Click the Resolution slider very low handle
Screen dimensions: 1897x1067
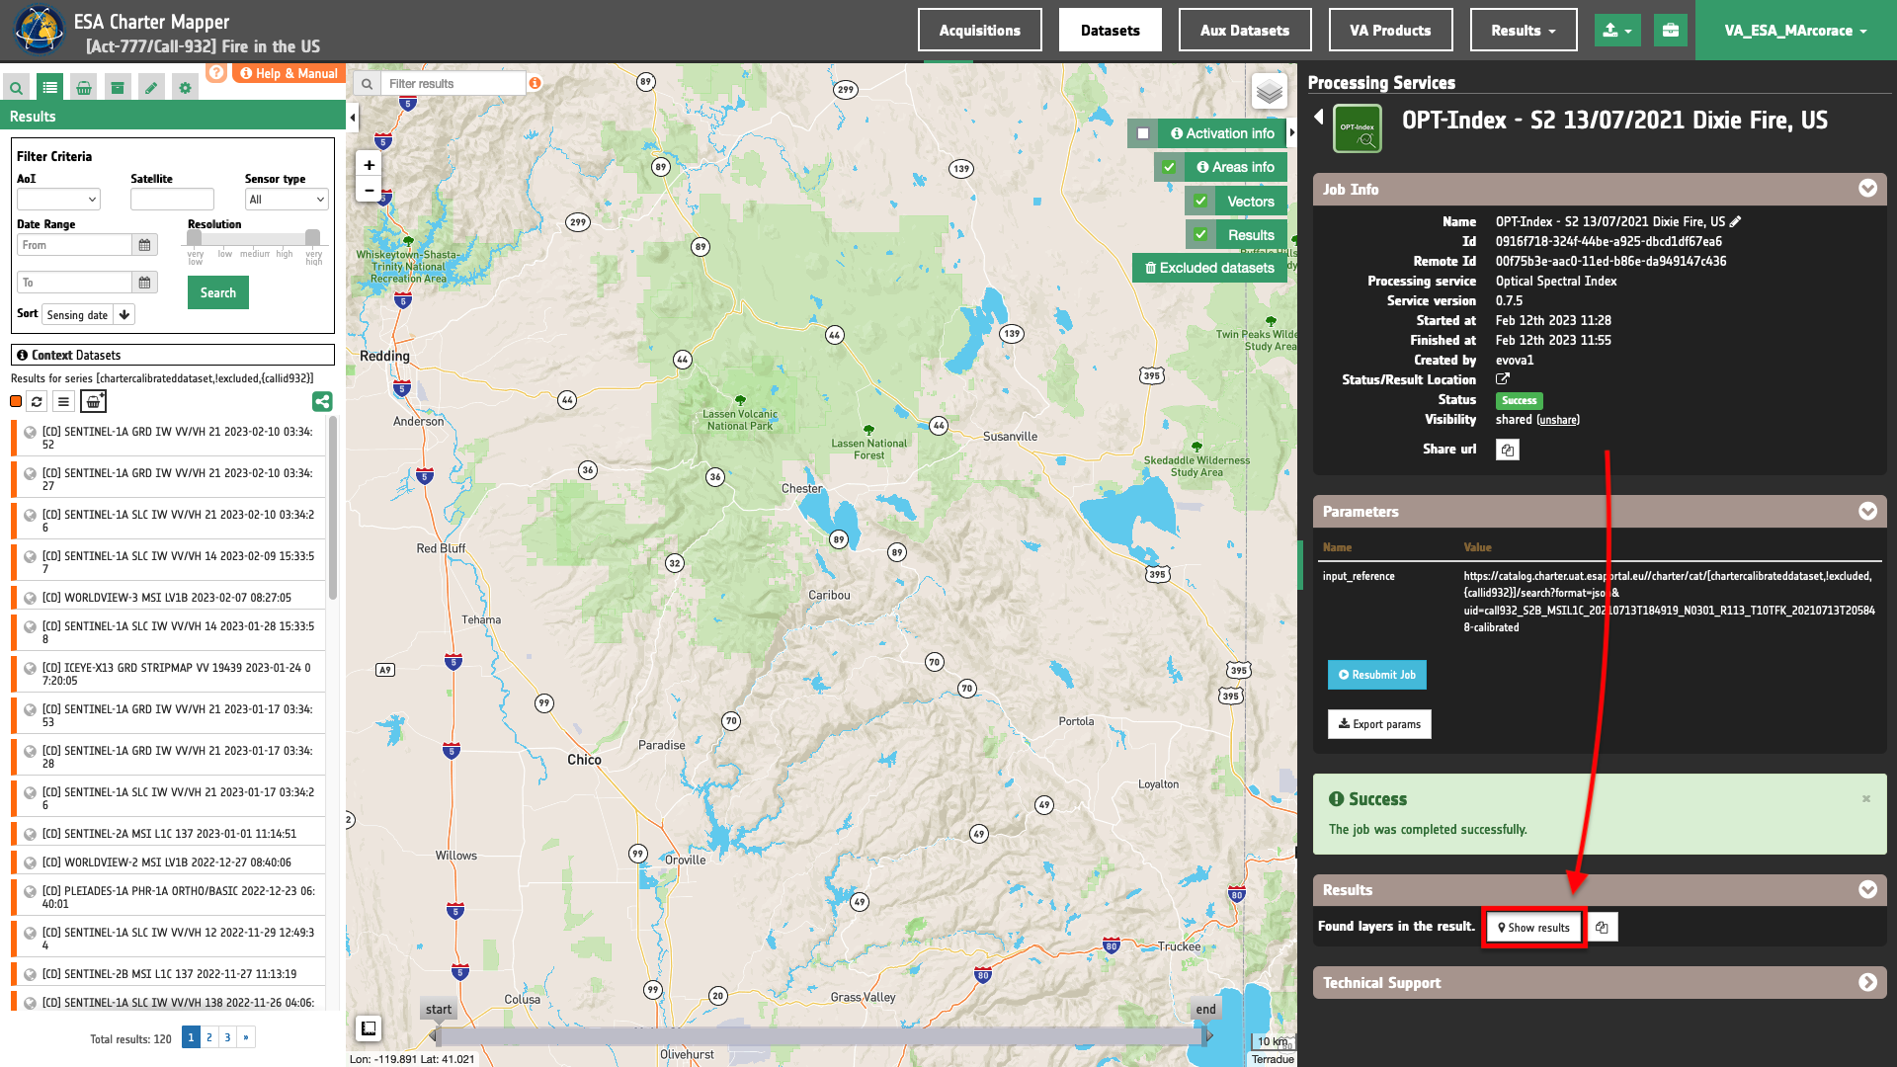[195, 238]
